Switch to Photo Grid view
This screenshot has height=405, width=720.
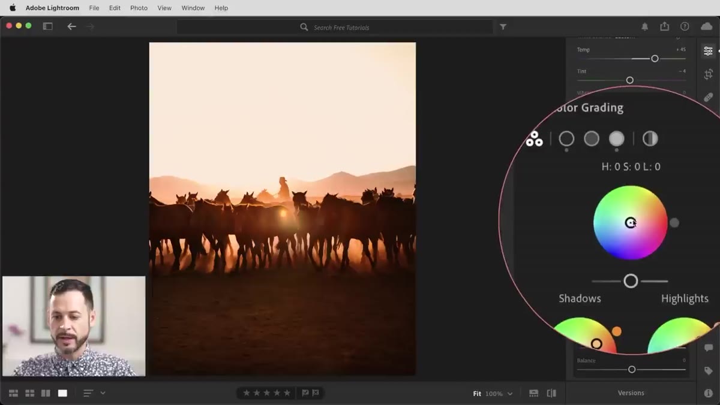tap(13, 394)
